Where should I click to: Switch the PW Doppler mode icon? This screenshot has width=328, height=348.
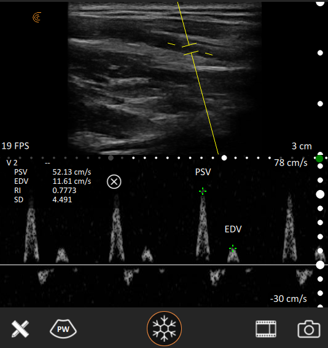pos(63,329)
